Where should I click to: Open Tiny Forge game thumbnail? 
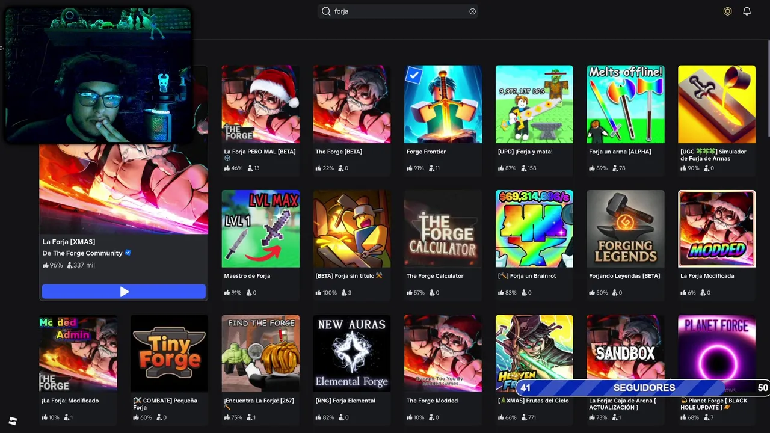(x=169, y=353)
